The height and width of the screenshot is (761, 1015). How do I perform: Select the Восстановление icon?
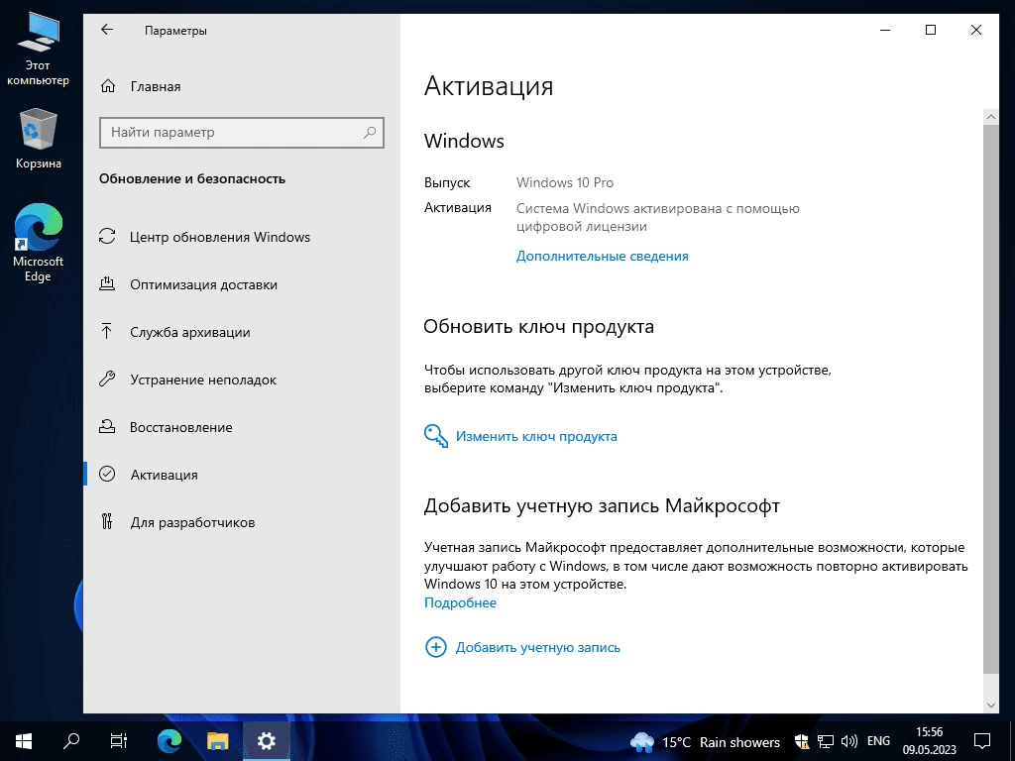[107, 426]
